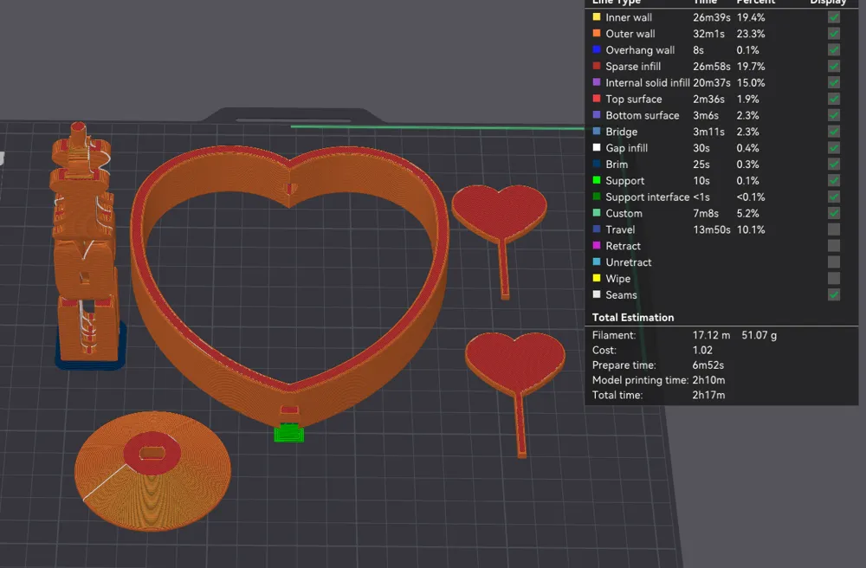This screenshot has height=568, width=866.
Task: Enable the Travel display checkbox
Action: coord(833,229)
